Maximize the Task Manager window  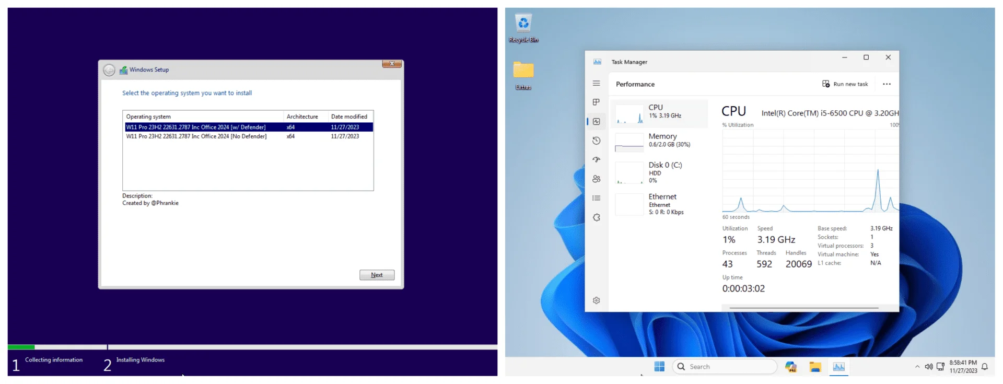click(866, 57)
